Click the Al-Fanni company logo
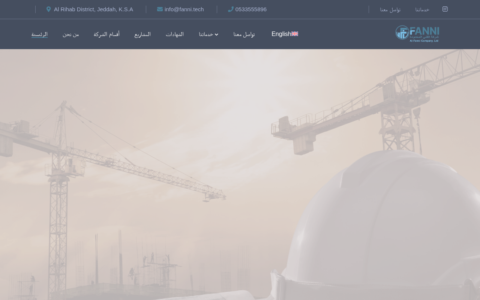 point(417,34)
